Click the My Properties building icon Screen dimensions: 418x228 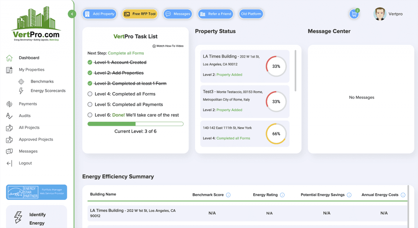pos(9,70)
